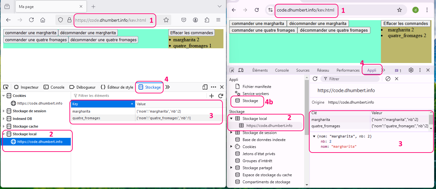Bookmark the page with Chrome's star icon
Viewport: 436px width, 189px height.
399,10
